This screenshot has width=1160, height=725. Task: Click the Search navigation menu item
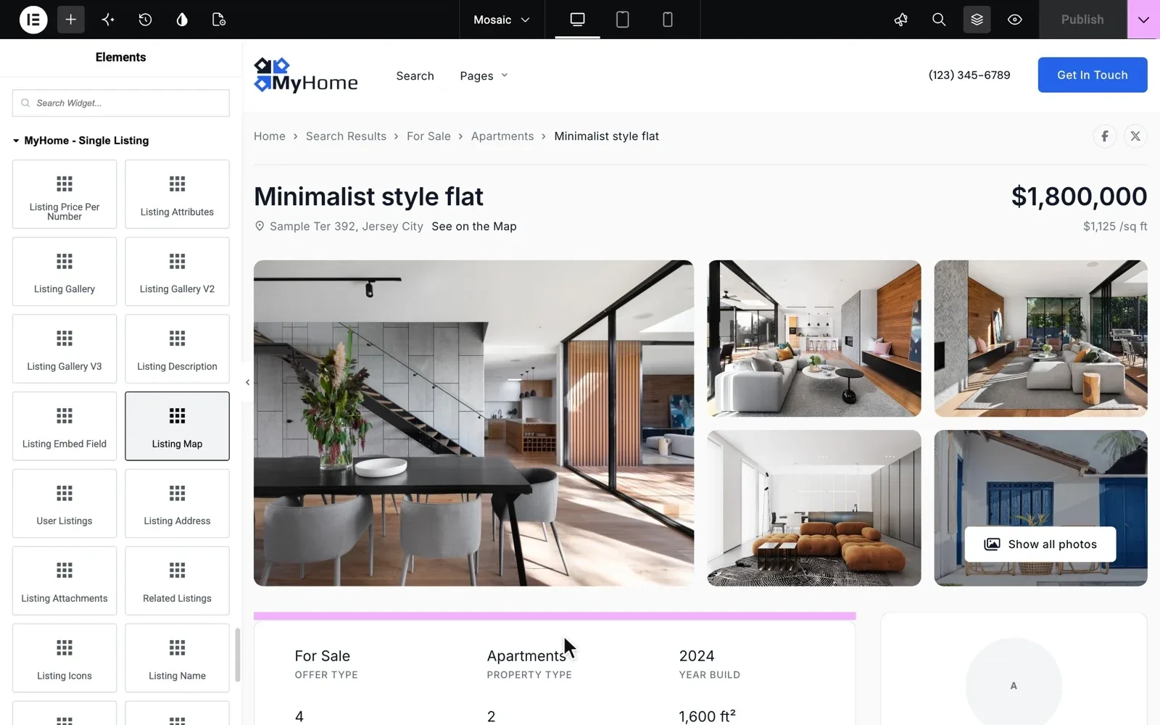pyautogui.click(x=415, y=75)
